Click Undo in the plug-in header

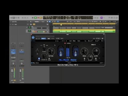pos(58,38)
